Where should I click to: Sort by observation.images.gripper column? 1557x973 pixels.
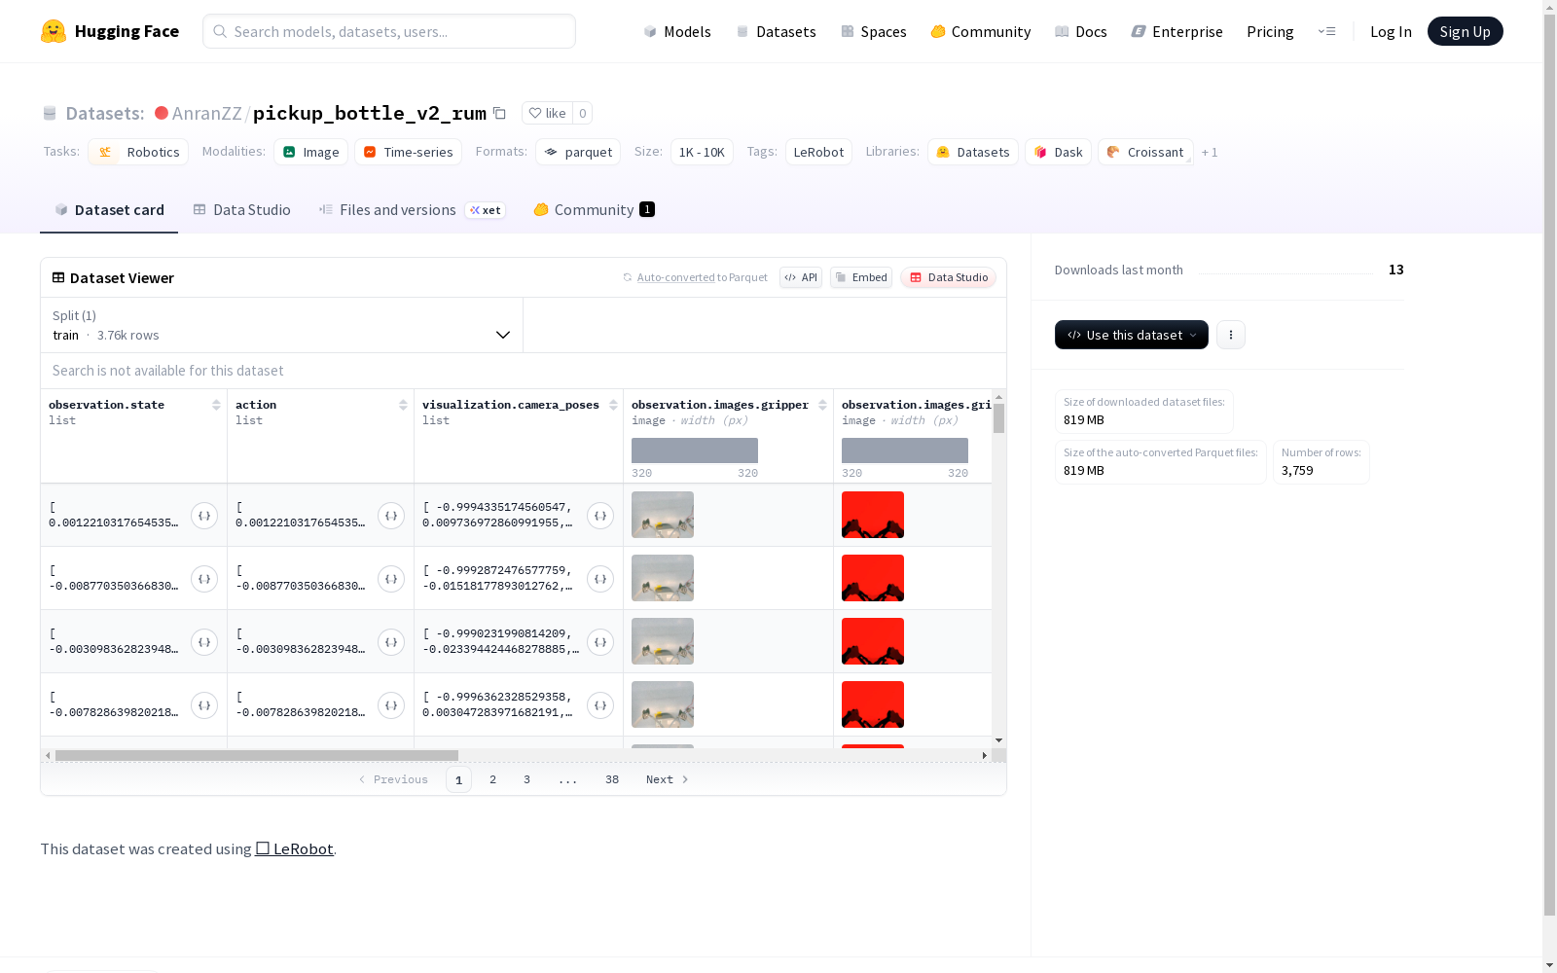tap(822, 405)
